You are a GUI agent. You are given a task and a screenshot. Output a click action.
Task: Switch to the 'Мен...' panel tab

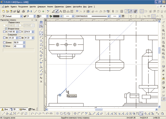pos(23,109)
